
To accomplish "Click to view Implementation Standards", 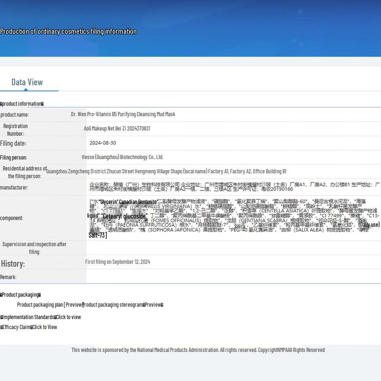I will tap(68, 317).
